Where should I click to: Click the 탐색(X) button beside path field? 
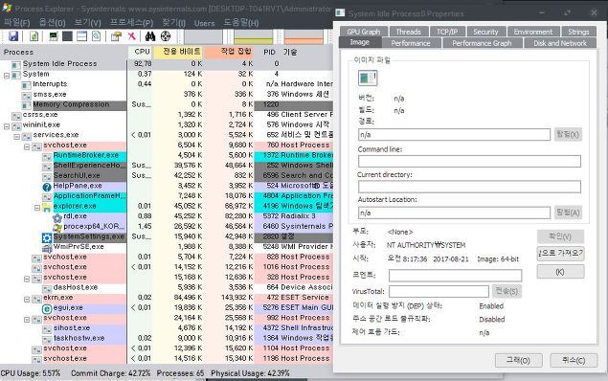point(568,134)
